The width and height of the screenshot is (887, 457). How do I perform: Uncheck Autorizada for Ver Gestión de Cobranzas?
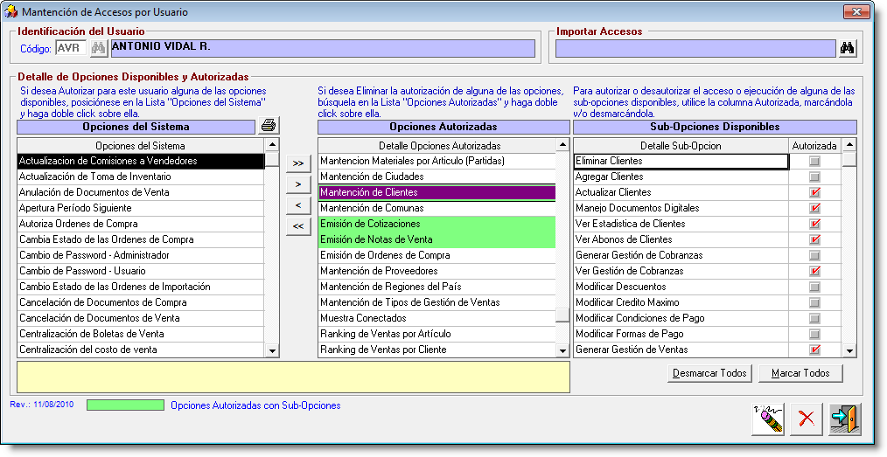click(814, 271)
